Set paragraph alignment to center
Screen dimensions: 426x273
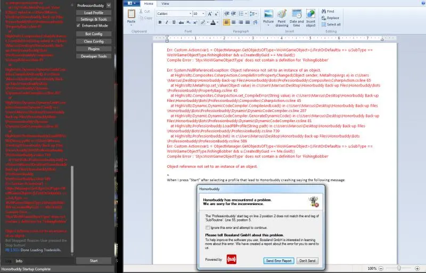pyautogui.click(x=233, y=22)
